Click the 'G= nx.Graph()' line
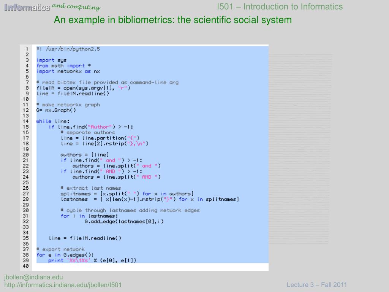The height and width of the screenshot is (292, 389). (56, 110)
